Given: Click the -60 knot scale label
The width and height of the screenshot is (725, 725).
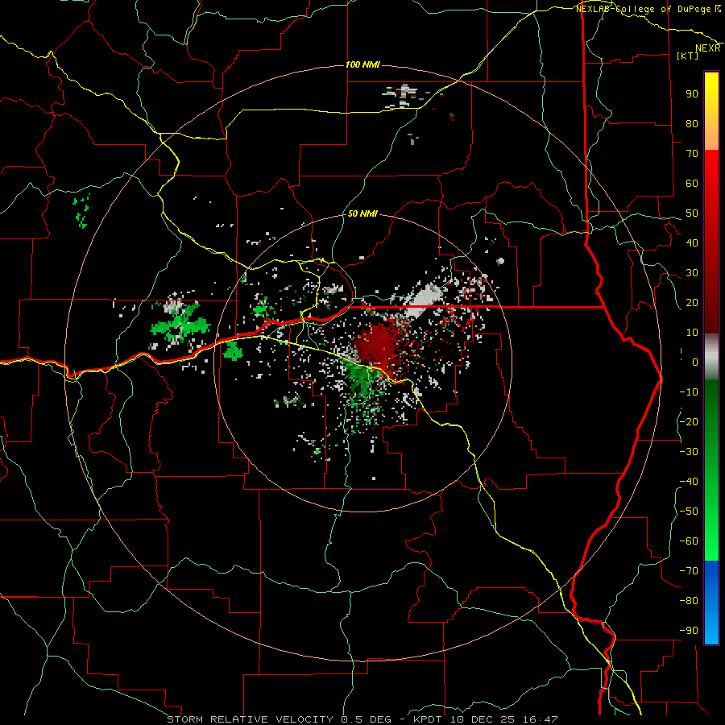Looking at the screenshot, I should (x=689, y=541).
